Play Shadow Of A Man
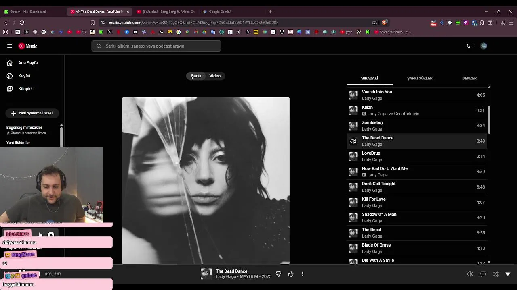The height and width of the screenshot is (290, 517). 417,217
